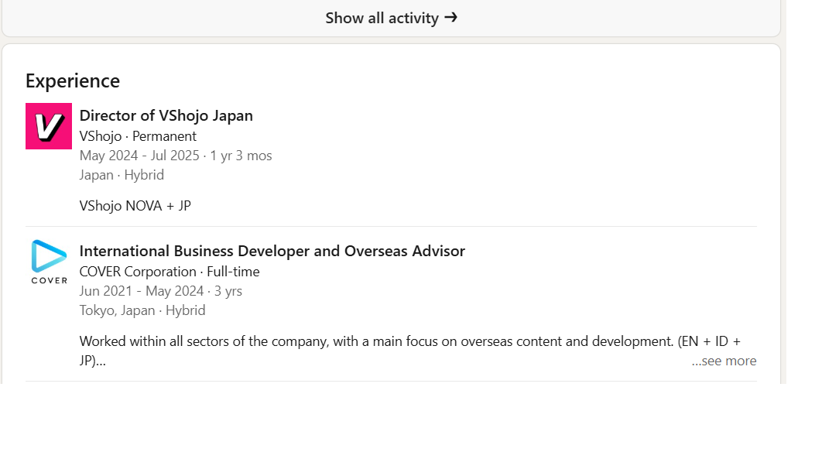This screenshot has width=839, height=476.
Task: Click the Japan · Hybrid location text
Action: click(x=122, y=175)
